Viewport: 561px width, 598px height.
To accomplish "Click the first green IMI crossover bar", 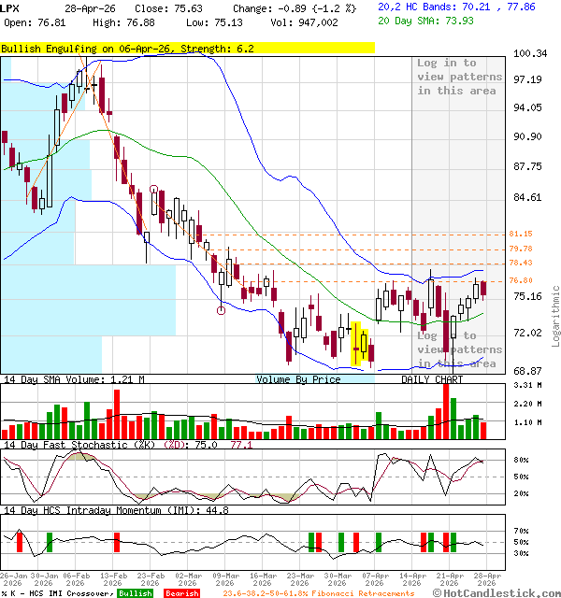I will [x=49, y=542].
